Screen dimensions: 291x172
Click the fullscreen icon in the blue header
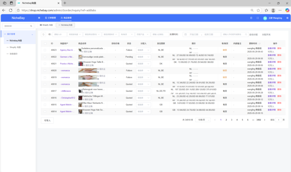tap(258, 18)
